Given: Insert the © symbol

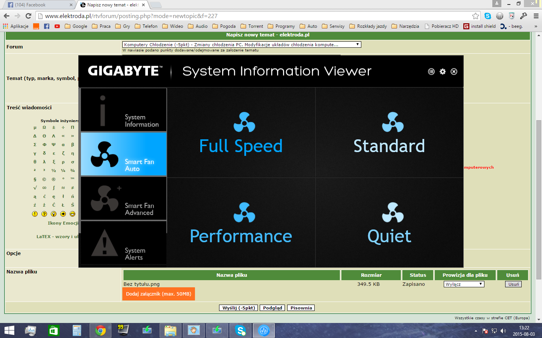Looking at the screenshot, I should (44, 179).
